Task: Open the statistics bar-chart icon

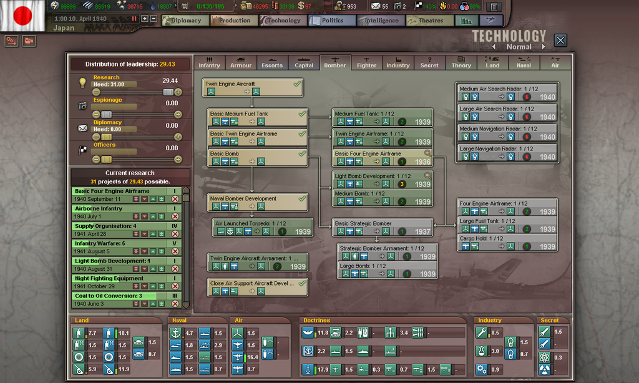Action: point(467,21)
